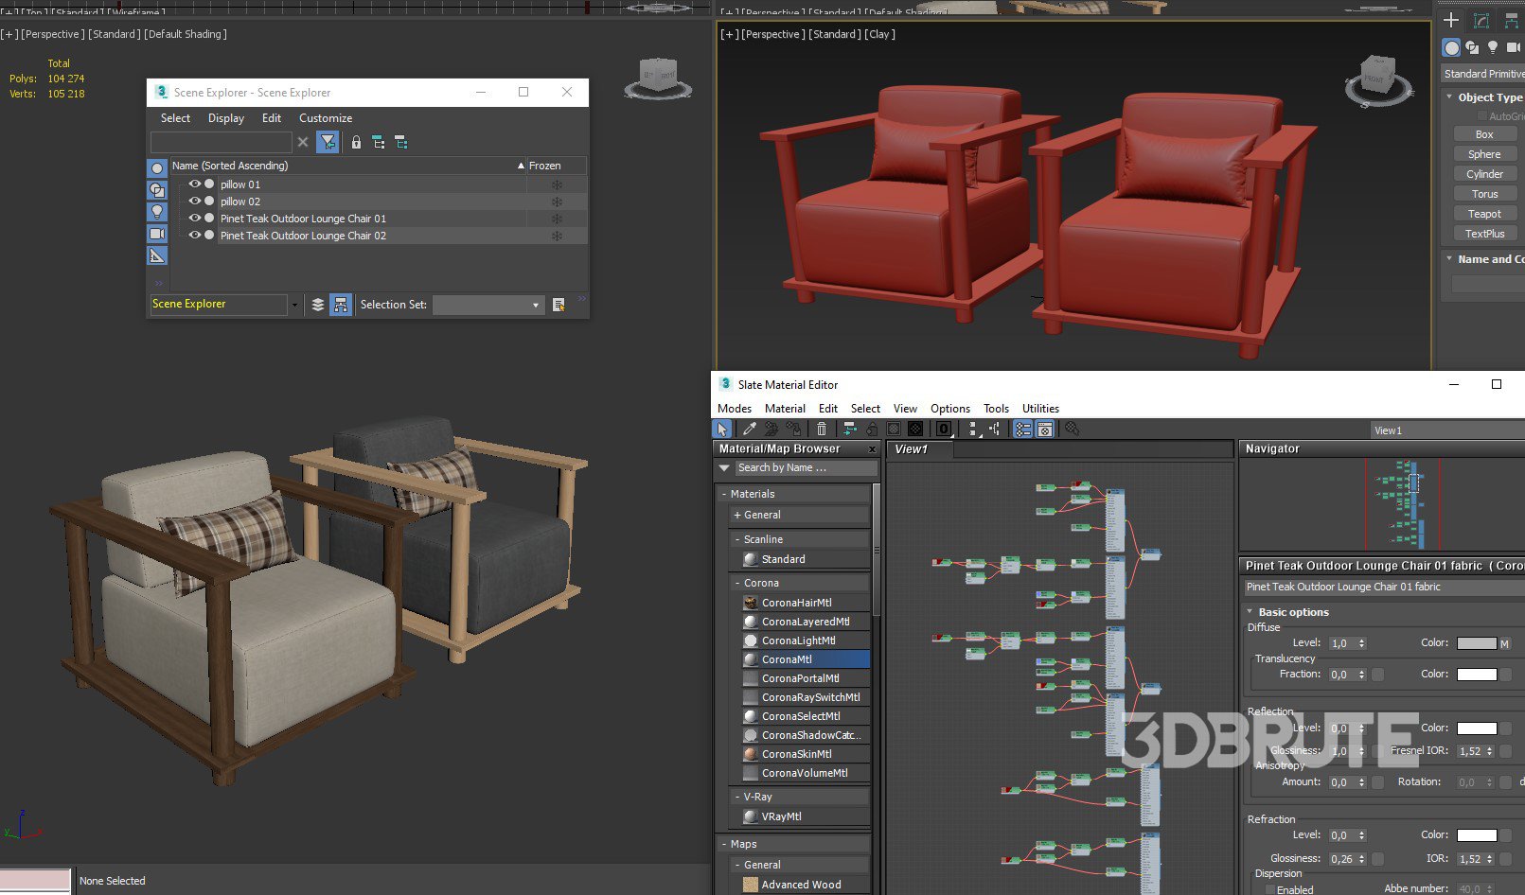This screenshot has height=895, width=1525.
Task: Click the Torus primitive button
Action: tap(1483, 194)
